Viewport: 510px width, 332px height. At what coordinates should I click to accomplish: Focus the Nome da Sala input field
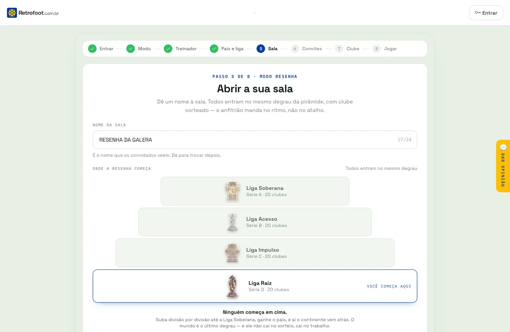(255, 140)
